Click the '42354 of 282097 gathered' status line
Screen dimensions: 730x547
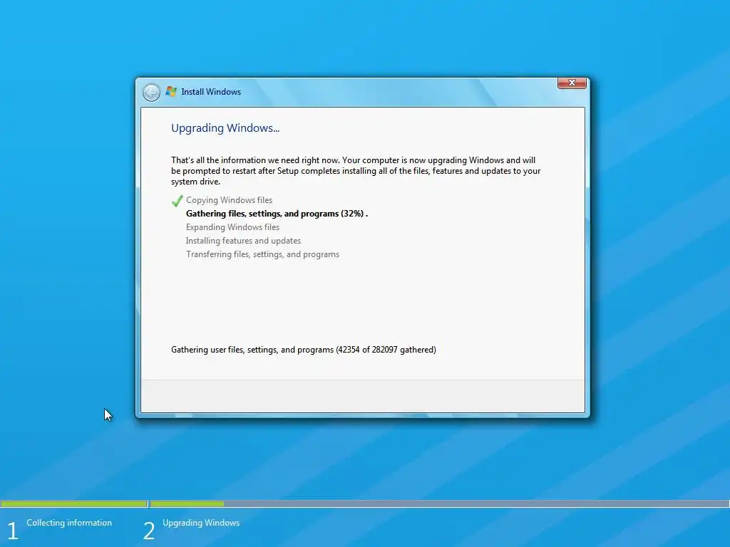304,349
